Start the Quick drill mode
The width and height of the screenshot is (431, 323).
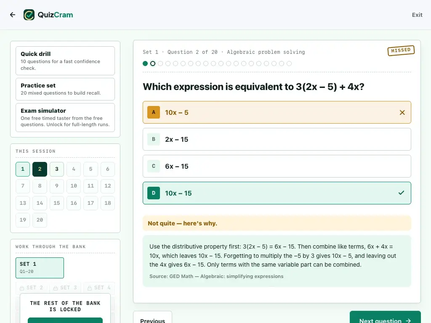coord(65,61)
